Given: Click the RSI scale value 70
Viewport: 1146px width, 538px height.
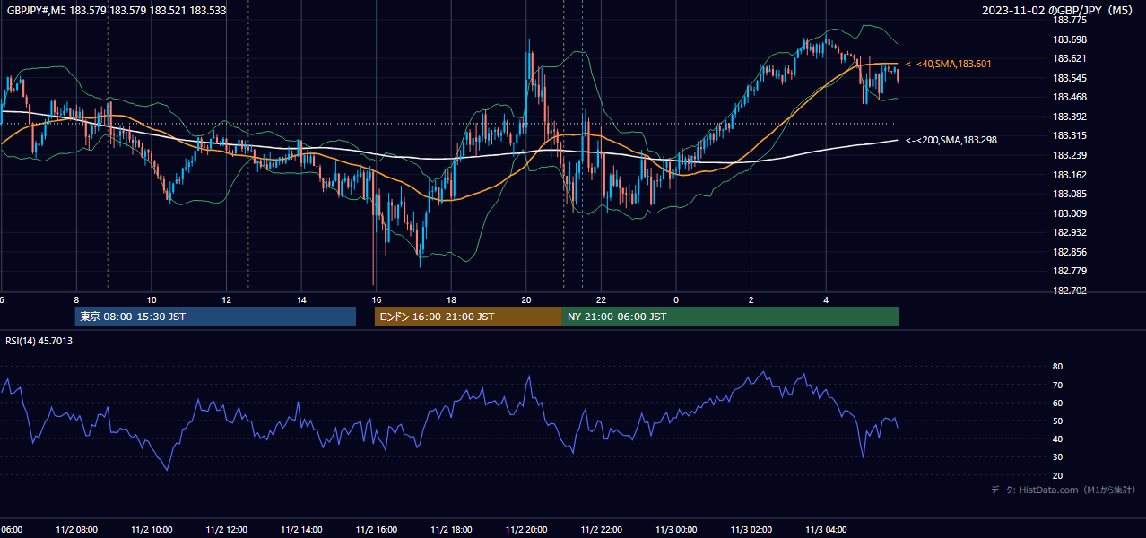Looking at the screenshot, I should point(1057,385).
